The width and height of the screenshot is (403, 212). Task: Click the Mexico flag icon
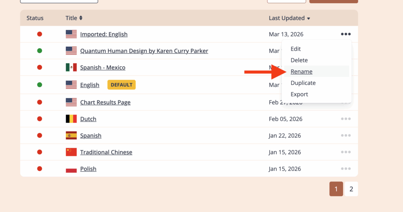(71, 68)
